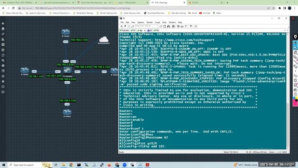Click the gear-shaped icon in EVE sidebar

tap(3, 81)
